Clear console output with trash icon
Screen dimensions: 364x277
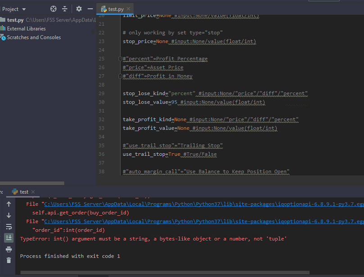[9, 260]
